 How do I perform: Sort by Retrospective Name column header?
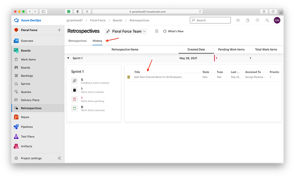pos(125,50)
